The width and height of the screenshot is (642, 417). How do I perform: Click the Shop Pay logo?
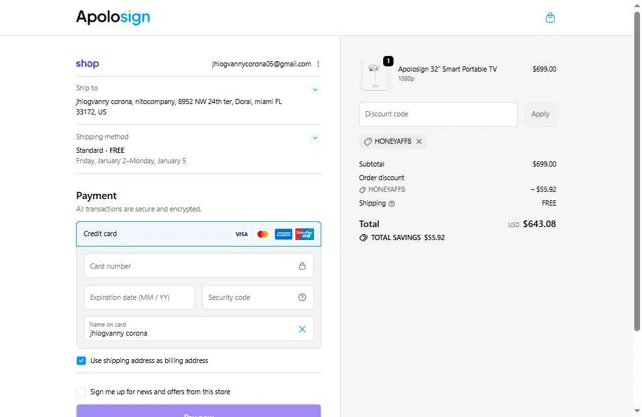pyautogui.click(x=88, y=64)
